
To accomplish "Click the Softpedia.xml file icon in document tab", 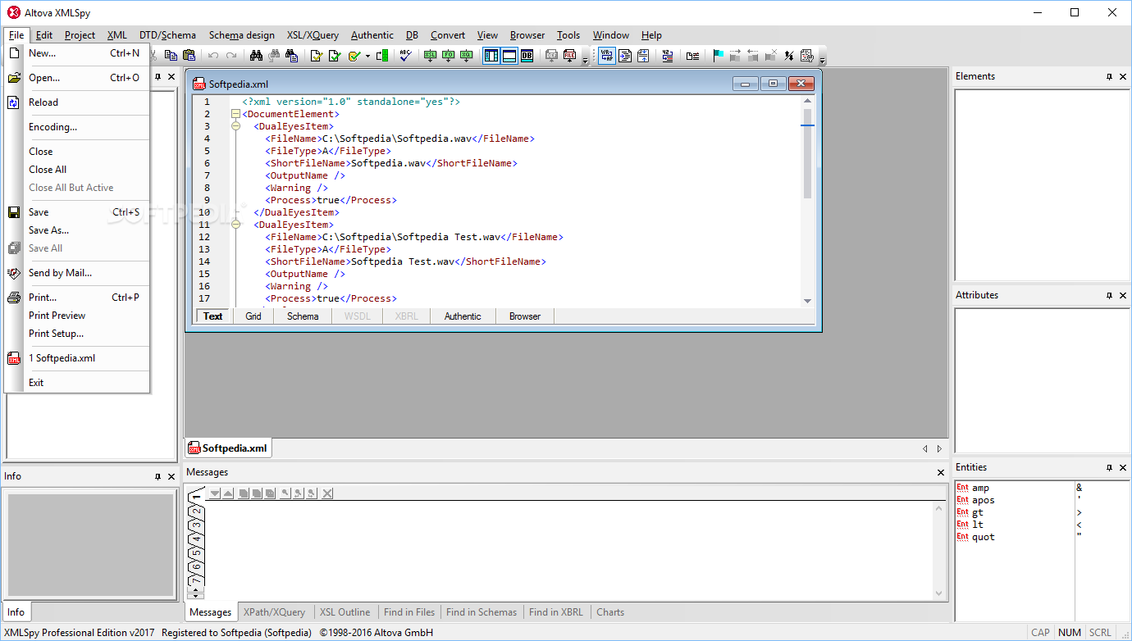I will click(x=194, y=448).
